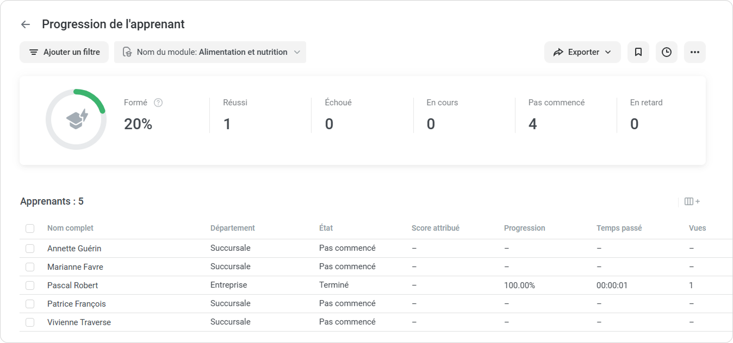
Task: Open learner Marianne Favre's name
Action: (75, 267)
